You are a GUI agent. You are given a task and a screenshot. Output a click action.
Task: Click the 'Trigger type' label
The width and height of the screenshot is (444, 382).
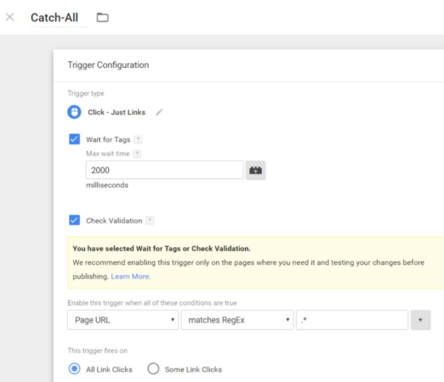(86, 93)
